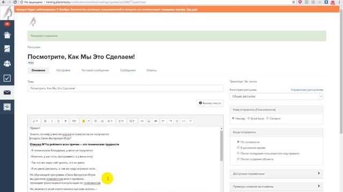The image size is (343, 192).
Task: Toggle italic formatting in the editor toolbar
Action: pos(52,121)
